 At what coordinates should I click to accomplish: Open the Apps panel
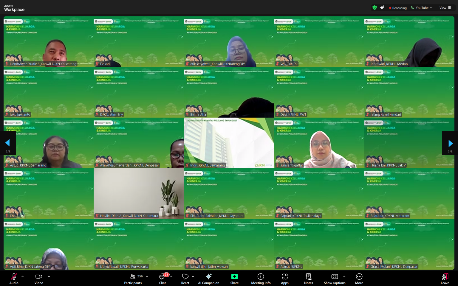285,278
